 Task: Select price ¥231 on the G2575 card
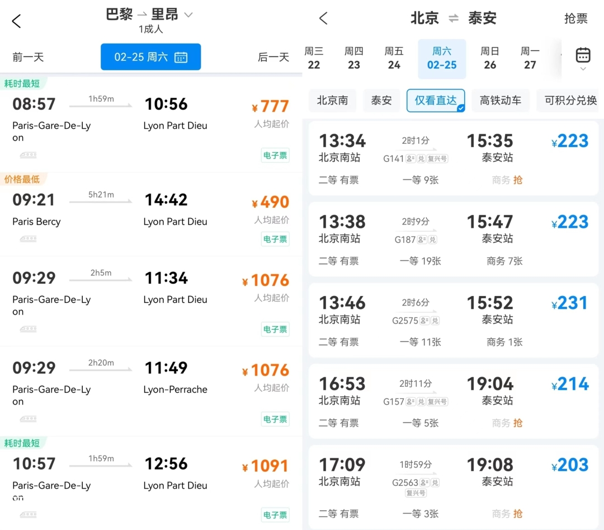tap(570, 303)
